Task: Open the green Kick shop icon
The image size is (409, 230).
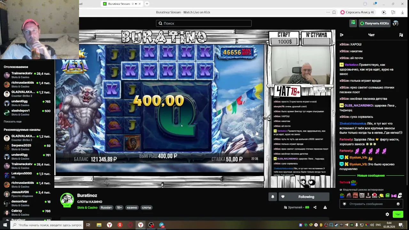Action: 353,23
